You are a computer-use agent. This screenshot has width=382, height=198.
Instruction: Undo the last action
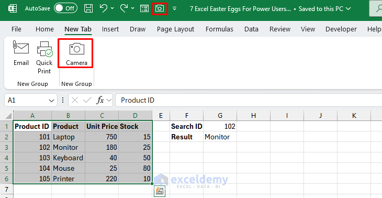104,8
